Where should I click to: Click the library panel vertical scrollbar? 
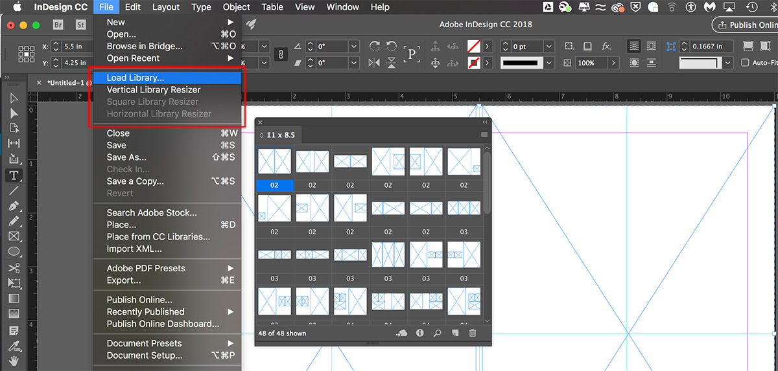(487, 185)
